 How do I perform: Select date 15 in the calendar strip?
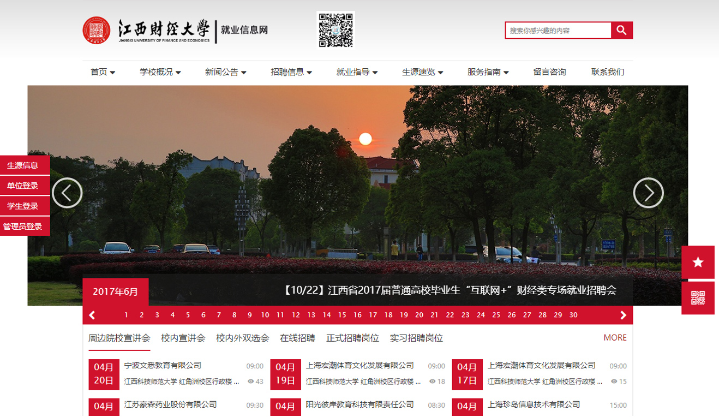click(x=343, y=315)
